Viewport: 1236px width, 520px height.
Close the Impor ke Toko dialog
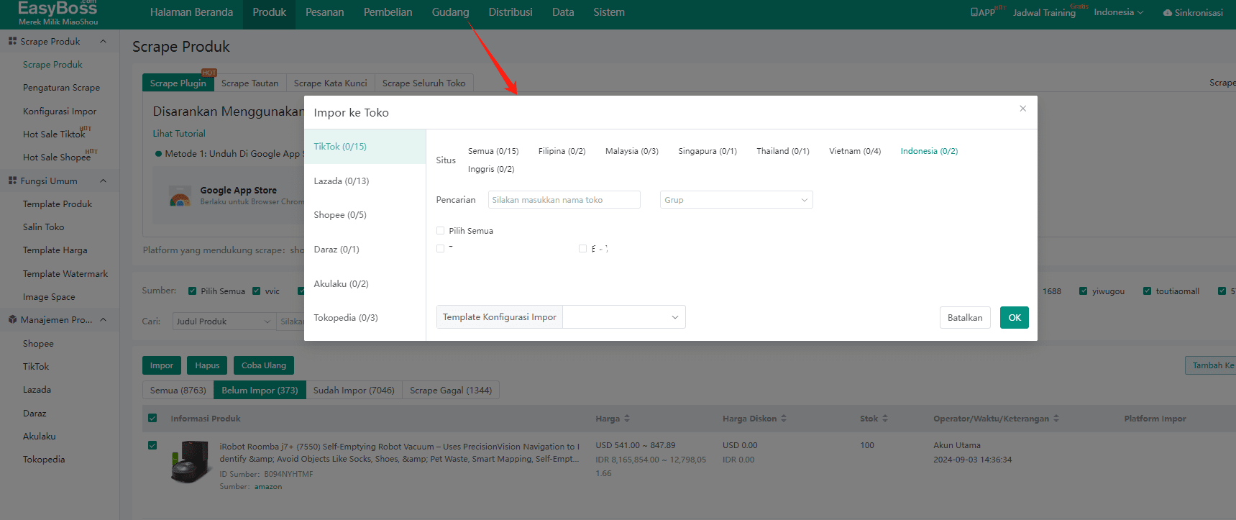click(1022, 109)
